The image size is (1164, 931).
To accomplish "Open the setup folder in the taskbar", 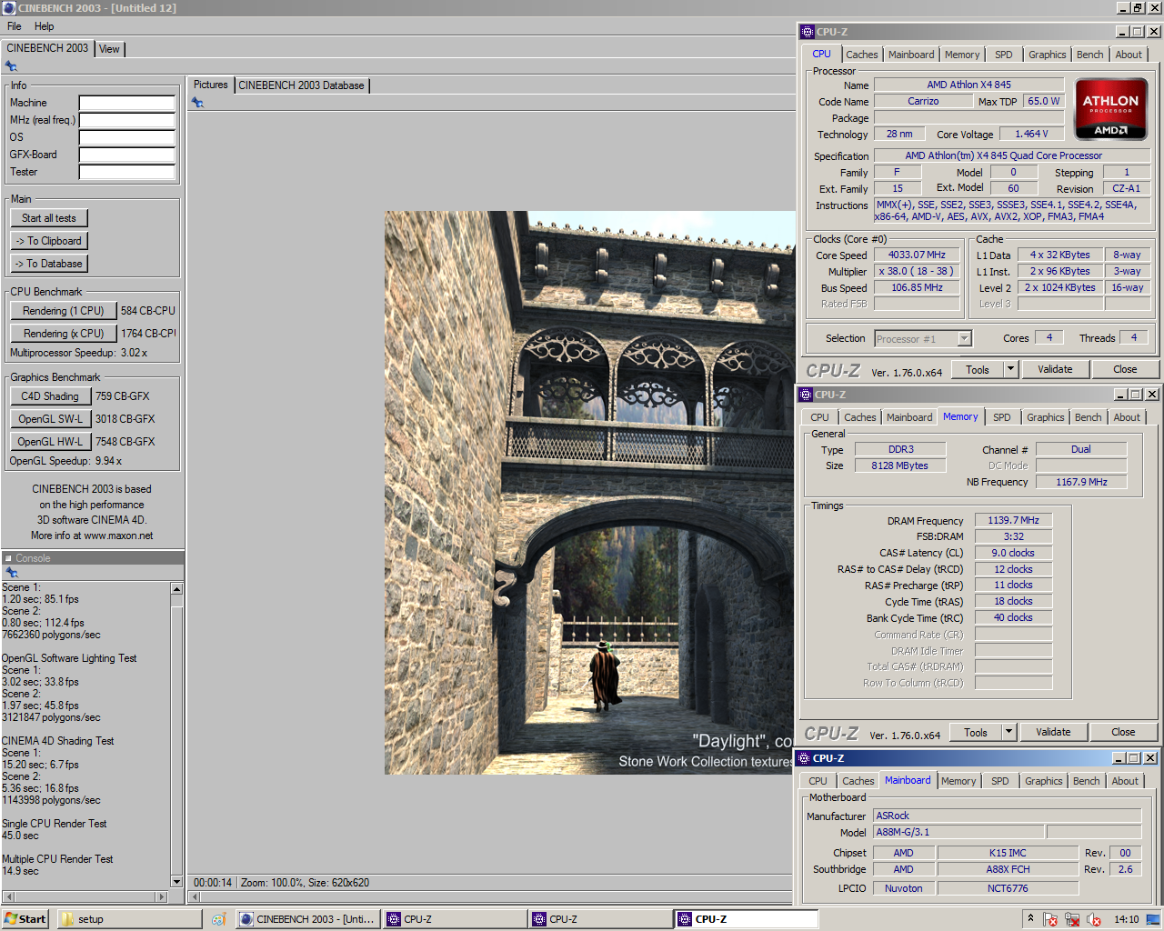I will 129,919.
